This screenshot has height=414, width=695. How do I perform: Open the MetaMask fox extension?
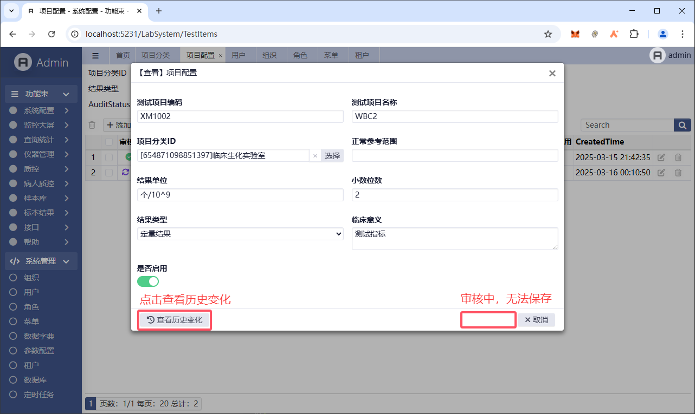[575, 34]
